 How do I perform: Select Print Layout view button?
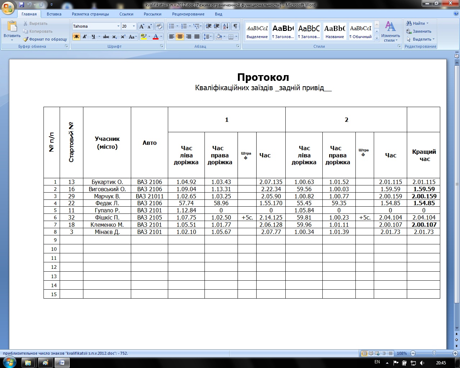pyautogui.click(x=364, y=353)
